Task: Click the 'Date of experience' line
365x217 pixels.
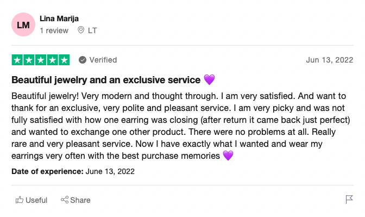Action: 73,171
